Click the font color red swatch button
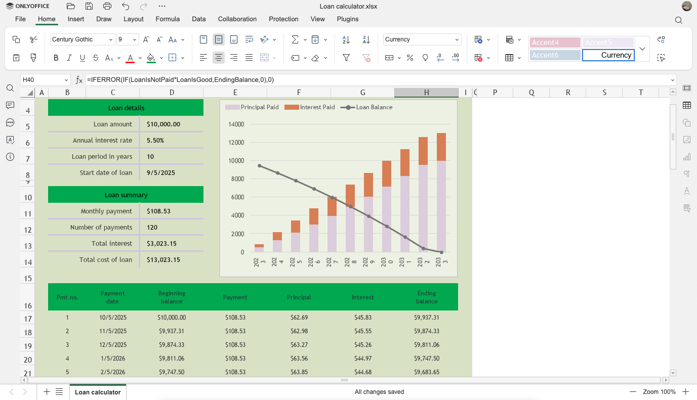 point(130,58)
